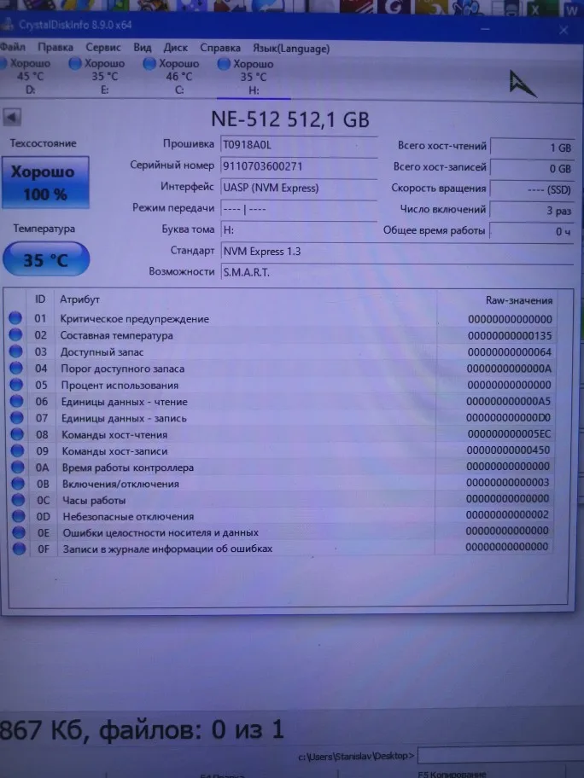Click the Прошивка field T0918A0L
This screenshot has width=584, height=778.
pos(299,144)
